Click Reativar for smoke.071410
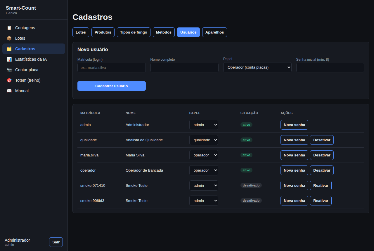Viewport: 374px width, 251px height. pos(321,185)
